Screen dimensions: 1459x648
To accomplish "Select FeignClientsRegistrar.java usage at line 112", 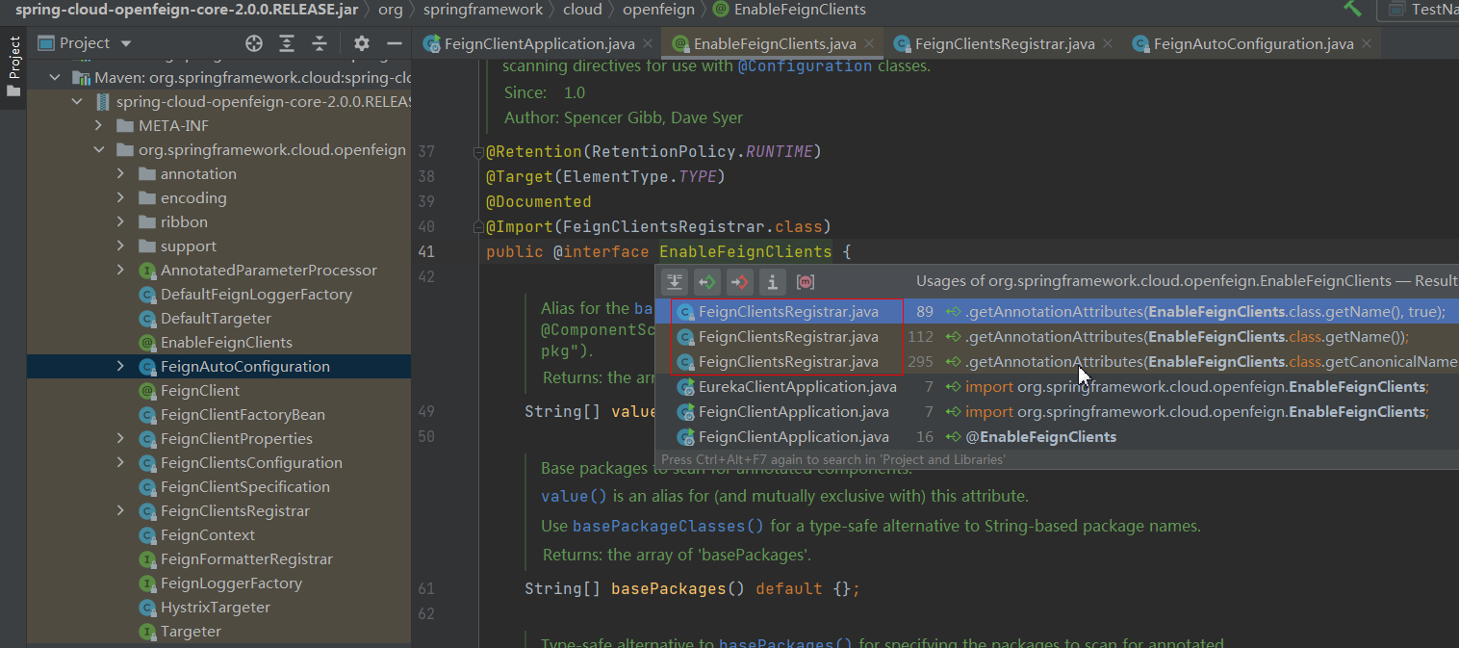I will (1057, 337).
